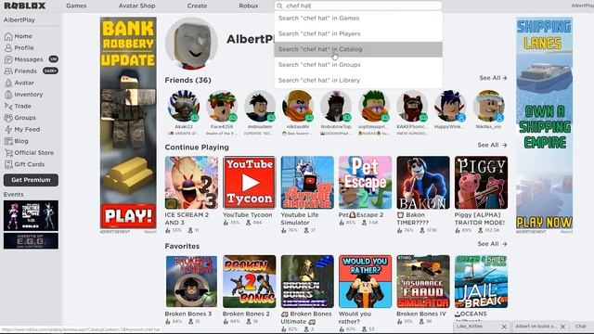See All Favorites

492,244
